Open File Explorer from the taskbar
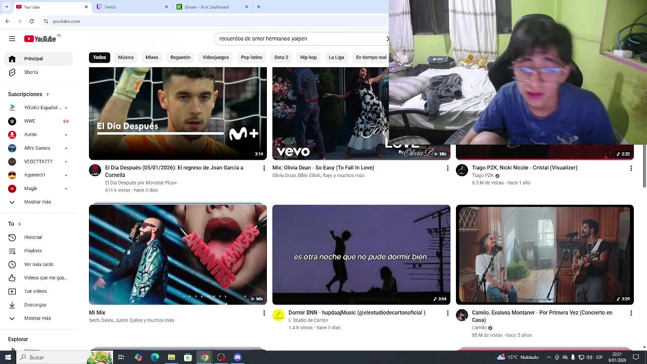The height and width of the screenshot is (364, 647). click(x=171, y=357)
